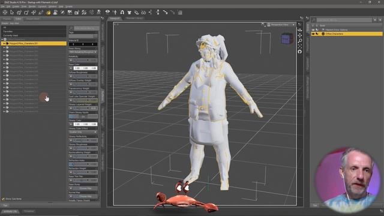Toggle the Share Glossy Inputs switch
Viewport: 384px width, 216px height.
(x=83, y=116)
